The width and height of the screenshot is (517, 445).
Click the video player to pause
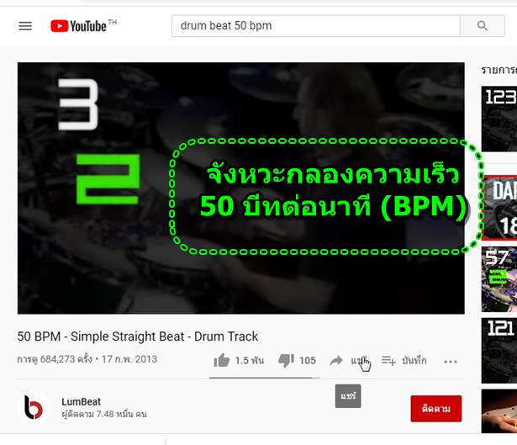point(241,188)
